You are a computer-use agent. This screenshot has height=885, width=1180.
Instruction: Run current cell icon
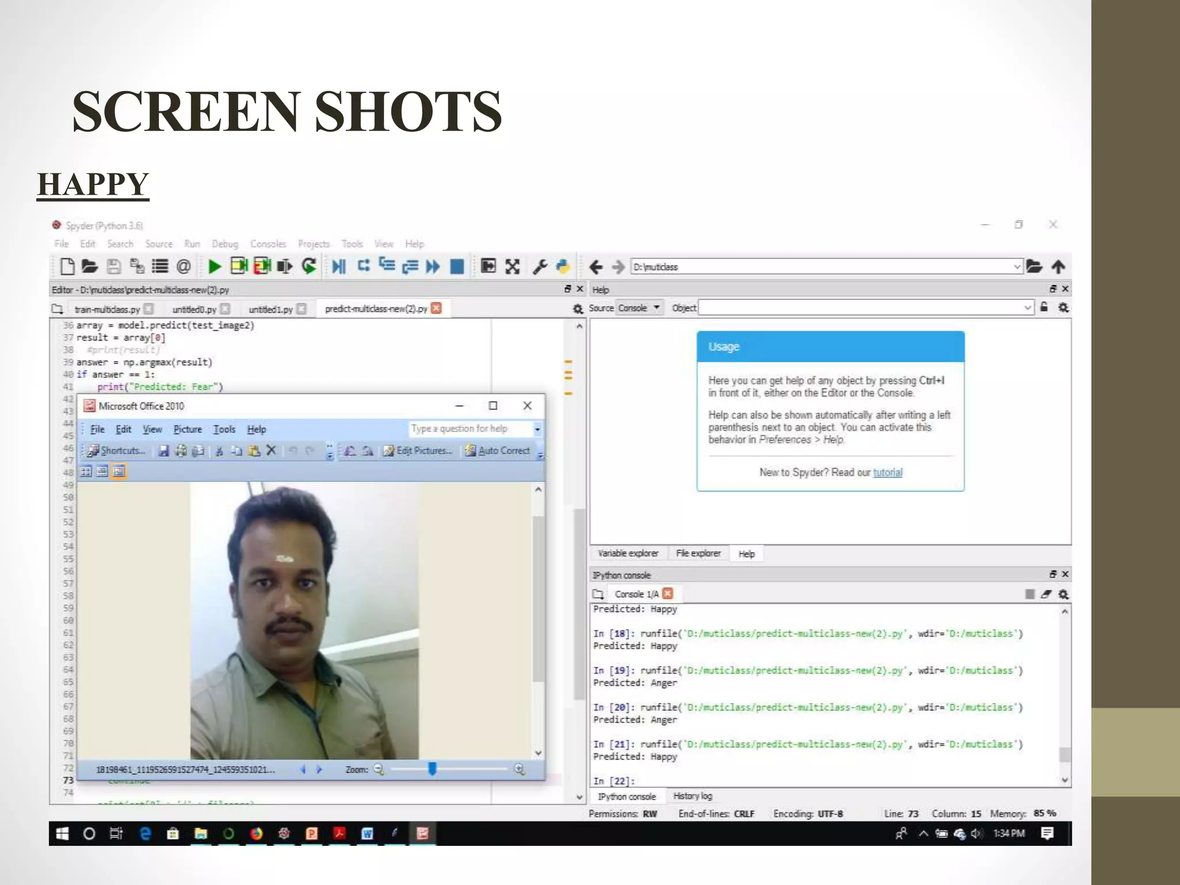click(x=239, y=266)
